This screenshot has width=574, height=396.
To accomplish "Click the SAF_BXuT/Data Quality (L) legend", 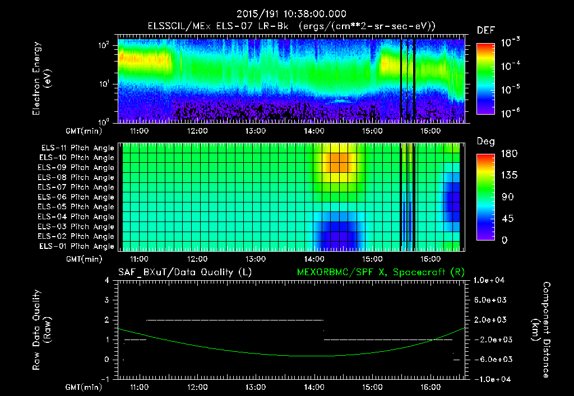I will click(185, 272).
